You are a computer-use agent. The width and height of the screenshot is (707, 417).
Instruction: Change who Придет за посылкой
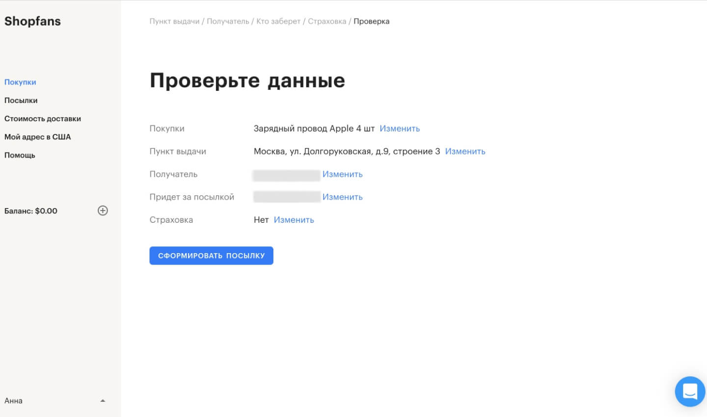[342, 197]
